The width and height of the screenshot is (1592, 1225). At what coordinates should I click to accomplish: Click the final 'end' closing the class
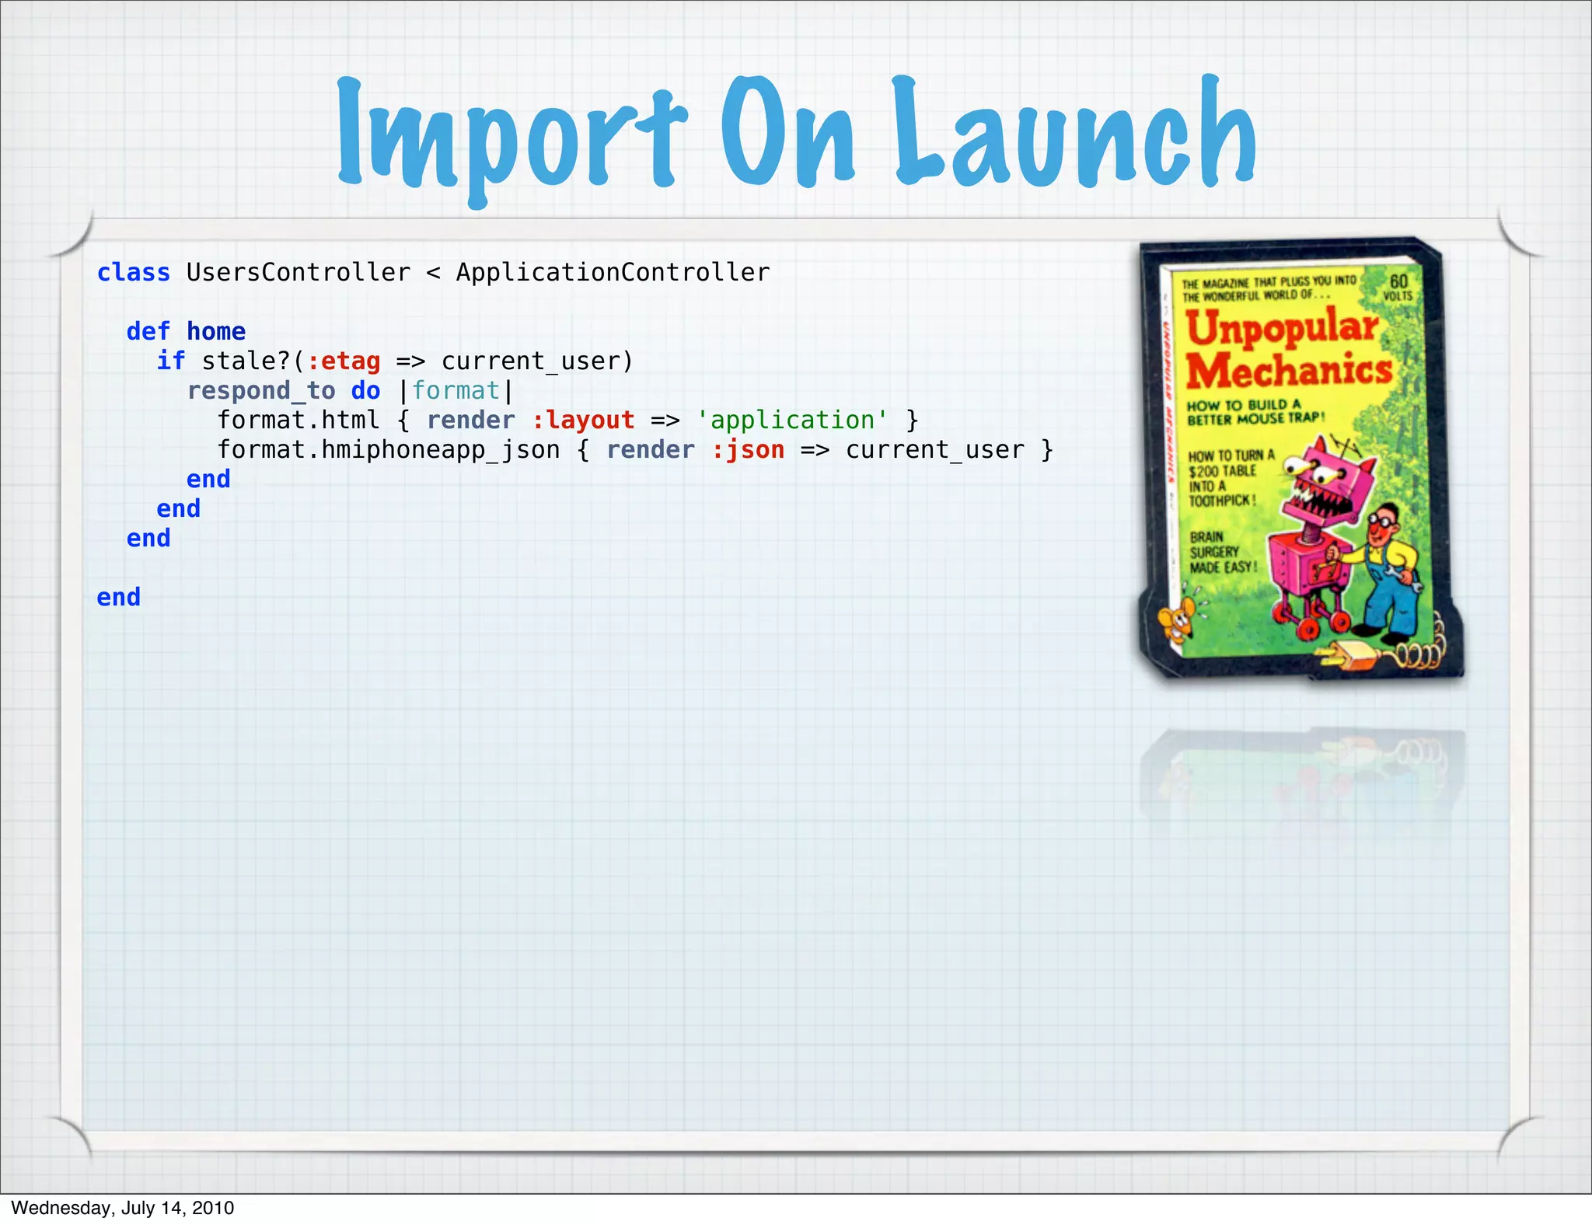click(119, 598)
